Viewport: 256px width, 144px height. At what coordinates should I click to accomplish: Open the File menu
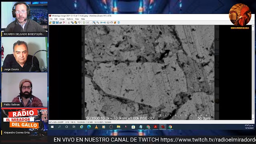(51, 19)
